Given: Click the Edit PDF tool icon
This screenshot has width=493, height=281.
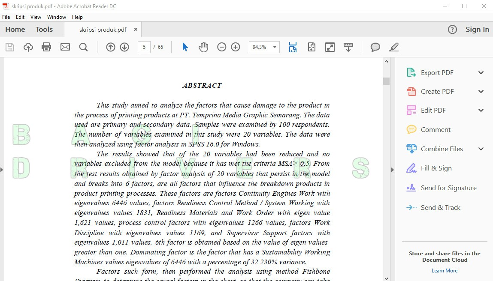Looking at the screenshot, I should [x=411, y=110].
